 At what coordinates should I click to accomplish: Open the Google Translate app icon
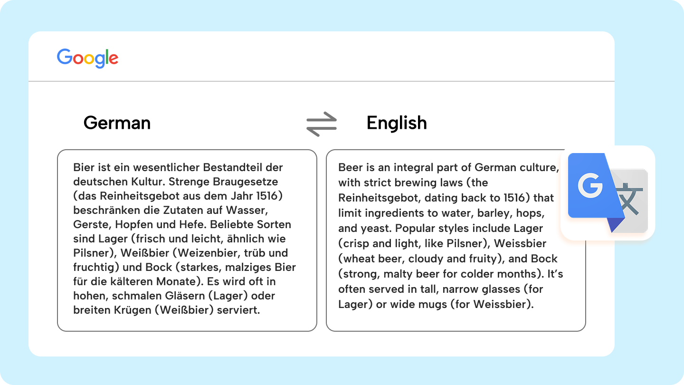pos(608,192)
